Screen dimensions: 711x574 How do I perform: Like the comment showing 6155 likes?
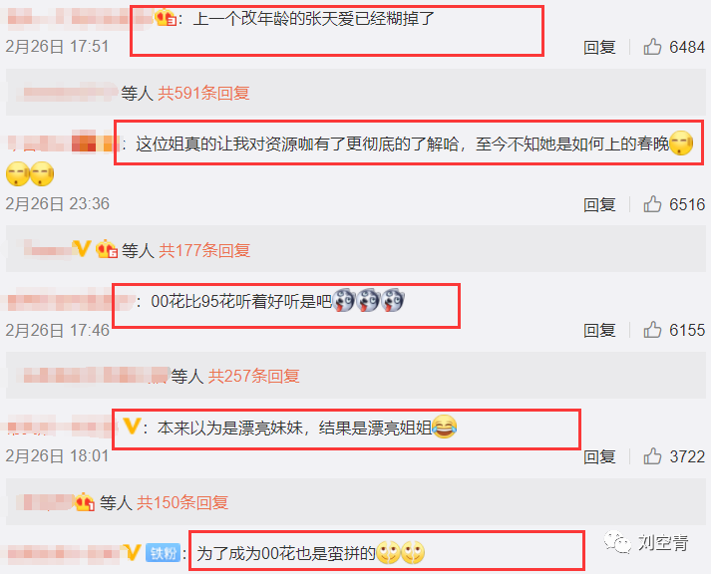tap(652, 330)
